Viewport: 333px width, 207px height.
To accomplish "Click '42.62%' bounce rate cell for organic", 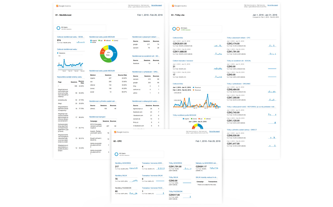I will (x=124, y=78).
